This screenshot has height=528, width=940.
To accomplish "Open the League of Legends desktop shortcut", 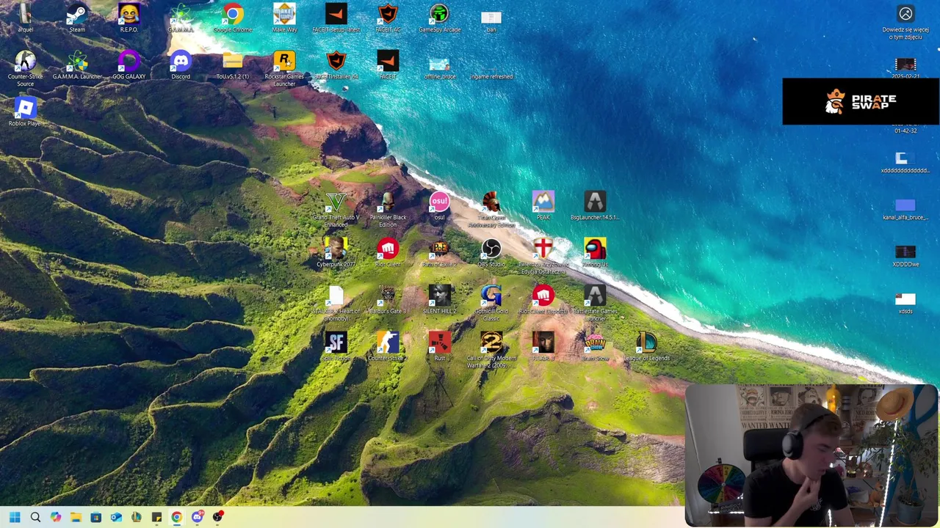I will (646, 347).
